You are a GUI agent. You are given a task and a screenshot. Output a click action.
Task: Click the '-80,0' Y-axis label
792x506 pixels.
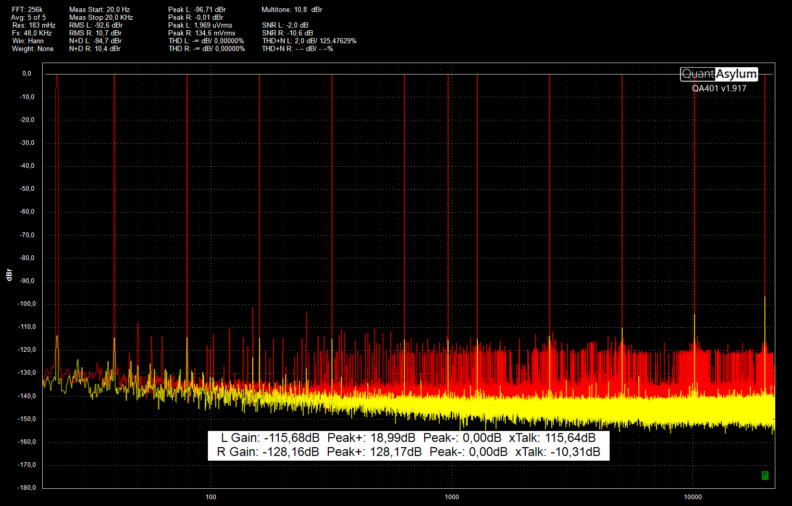[x=27, y=258]
